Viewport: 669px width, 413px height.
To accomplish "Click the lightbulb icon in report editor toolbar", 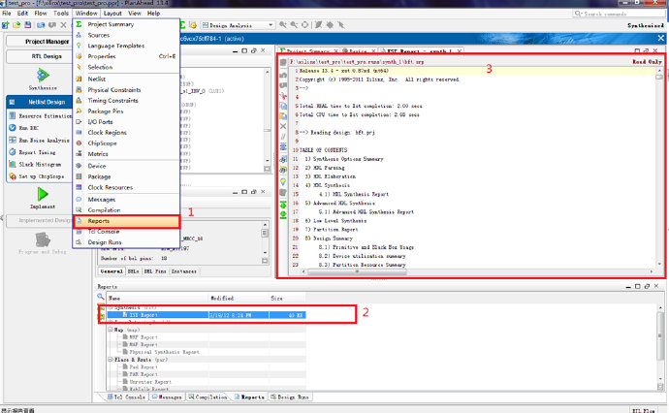I will tap(283, 182).
